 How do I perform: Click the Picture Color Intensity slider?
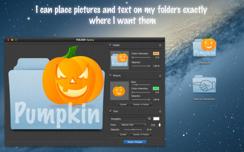coord(141,92)
